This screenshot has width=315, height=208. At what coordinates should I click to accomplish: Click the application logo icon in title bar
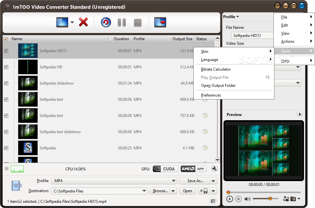[x=7, y=7]
